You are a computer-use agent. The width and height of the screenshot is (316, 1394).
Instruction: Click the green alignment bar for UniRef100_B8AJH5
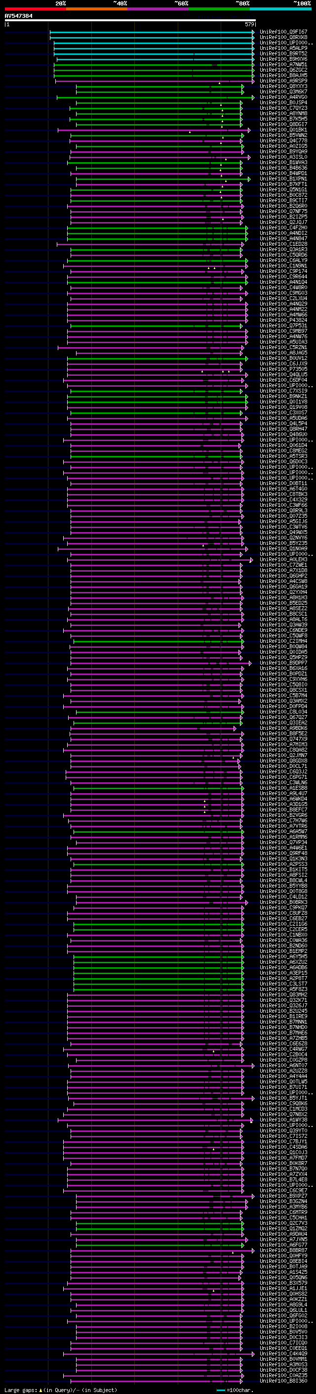click(x=154, y=75)
